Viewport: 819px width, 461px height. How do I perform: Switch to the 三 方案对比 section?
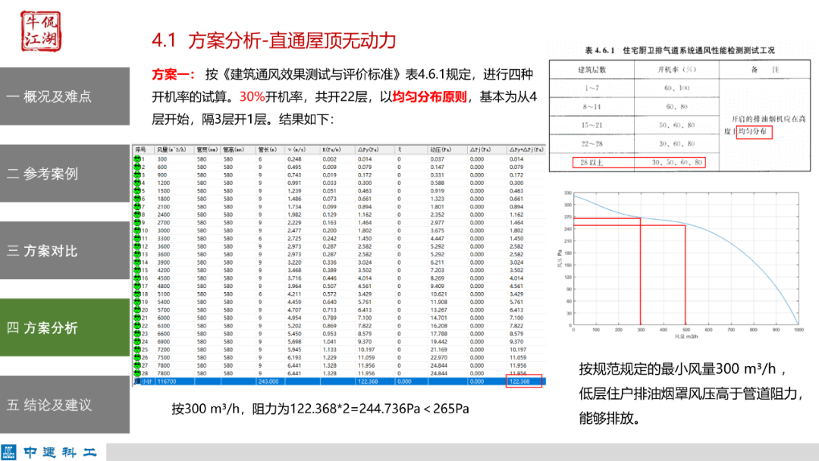64,251
